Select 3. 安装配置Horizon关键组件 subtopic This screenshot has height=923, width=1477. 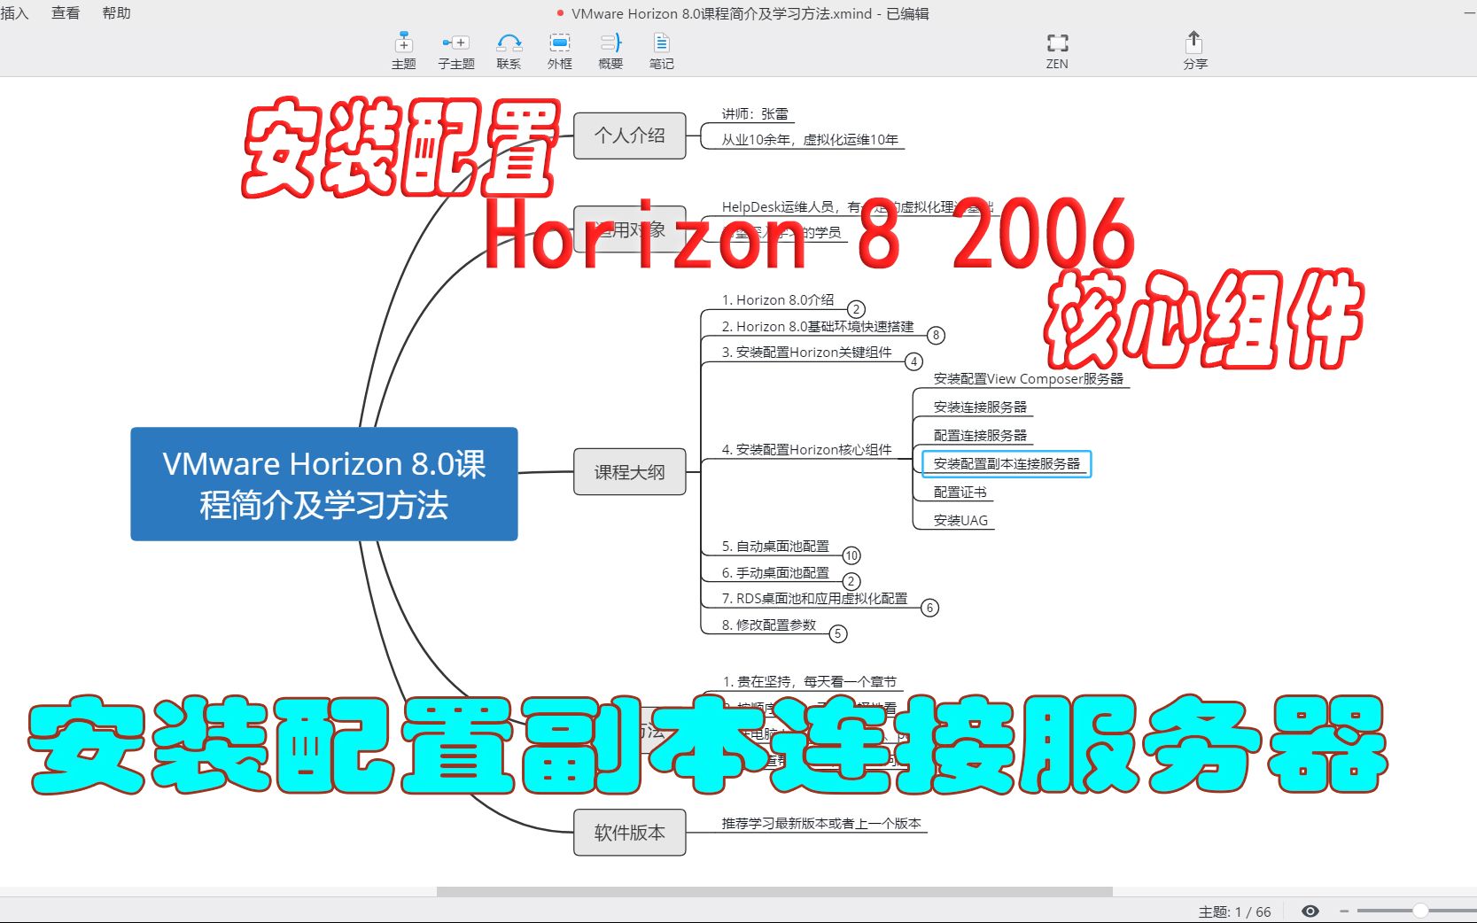point(806,352)
